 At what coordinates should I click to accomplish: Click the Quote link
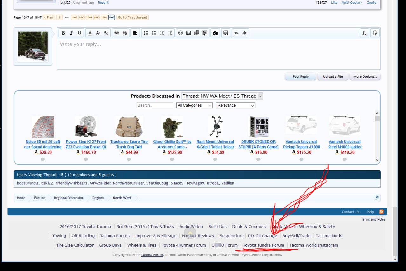371,3
